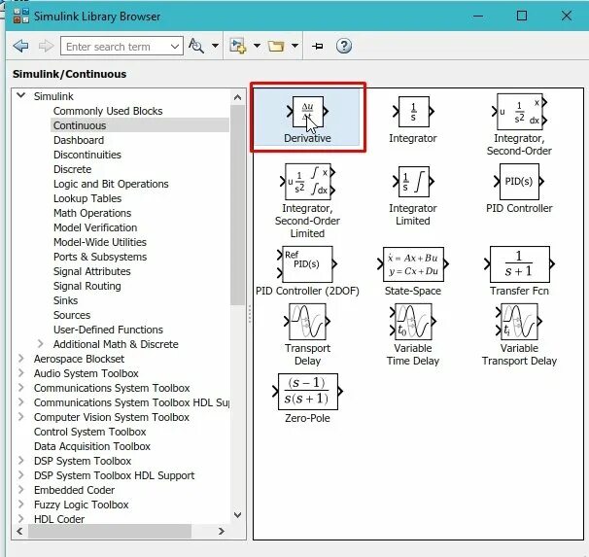Click the stay-on-top pin icon
Screen dimensions: 589x557
(x=318, y=47)
